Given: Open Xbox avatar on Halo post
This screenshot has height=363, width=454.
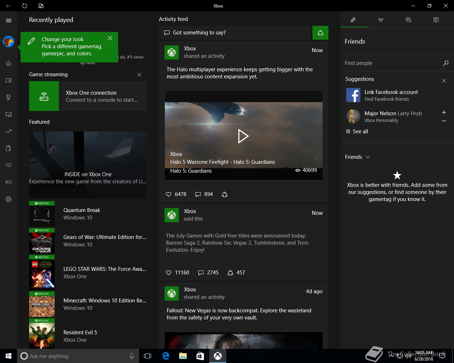Looking at the screenshot, I should point(172,52).
